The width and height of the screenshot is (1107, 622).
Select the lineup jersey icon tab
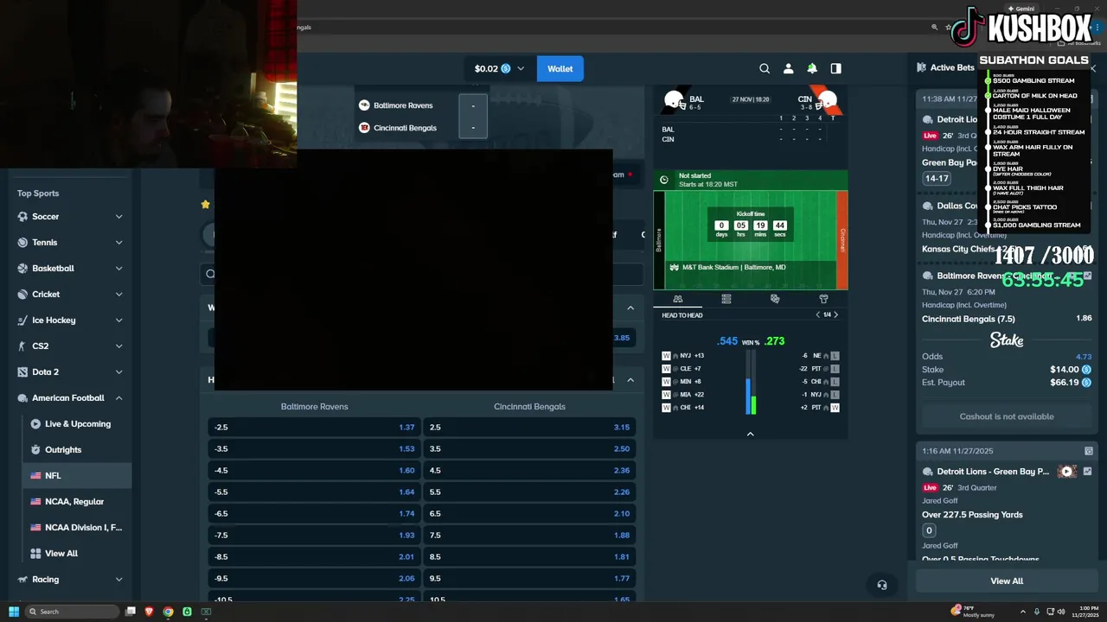pyautogui.click(x=823, y=299)
